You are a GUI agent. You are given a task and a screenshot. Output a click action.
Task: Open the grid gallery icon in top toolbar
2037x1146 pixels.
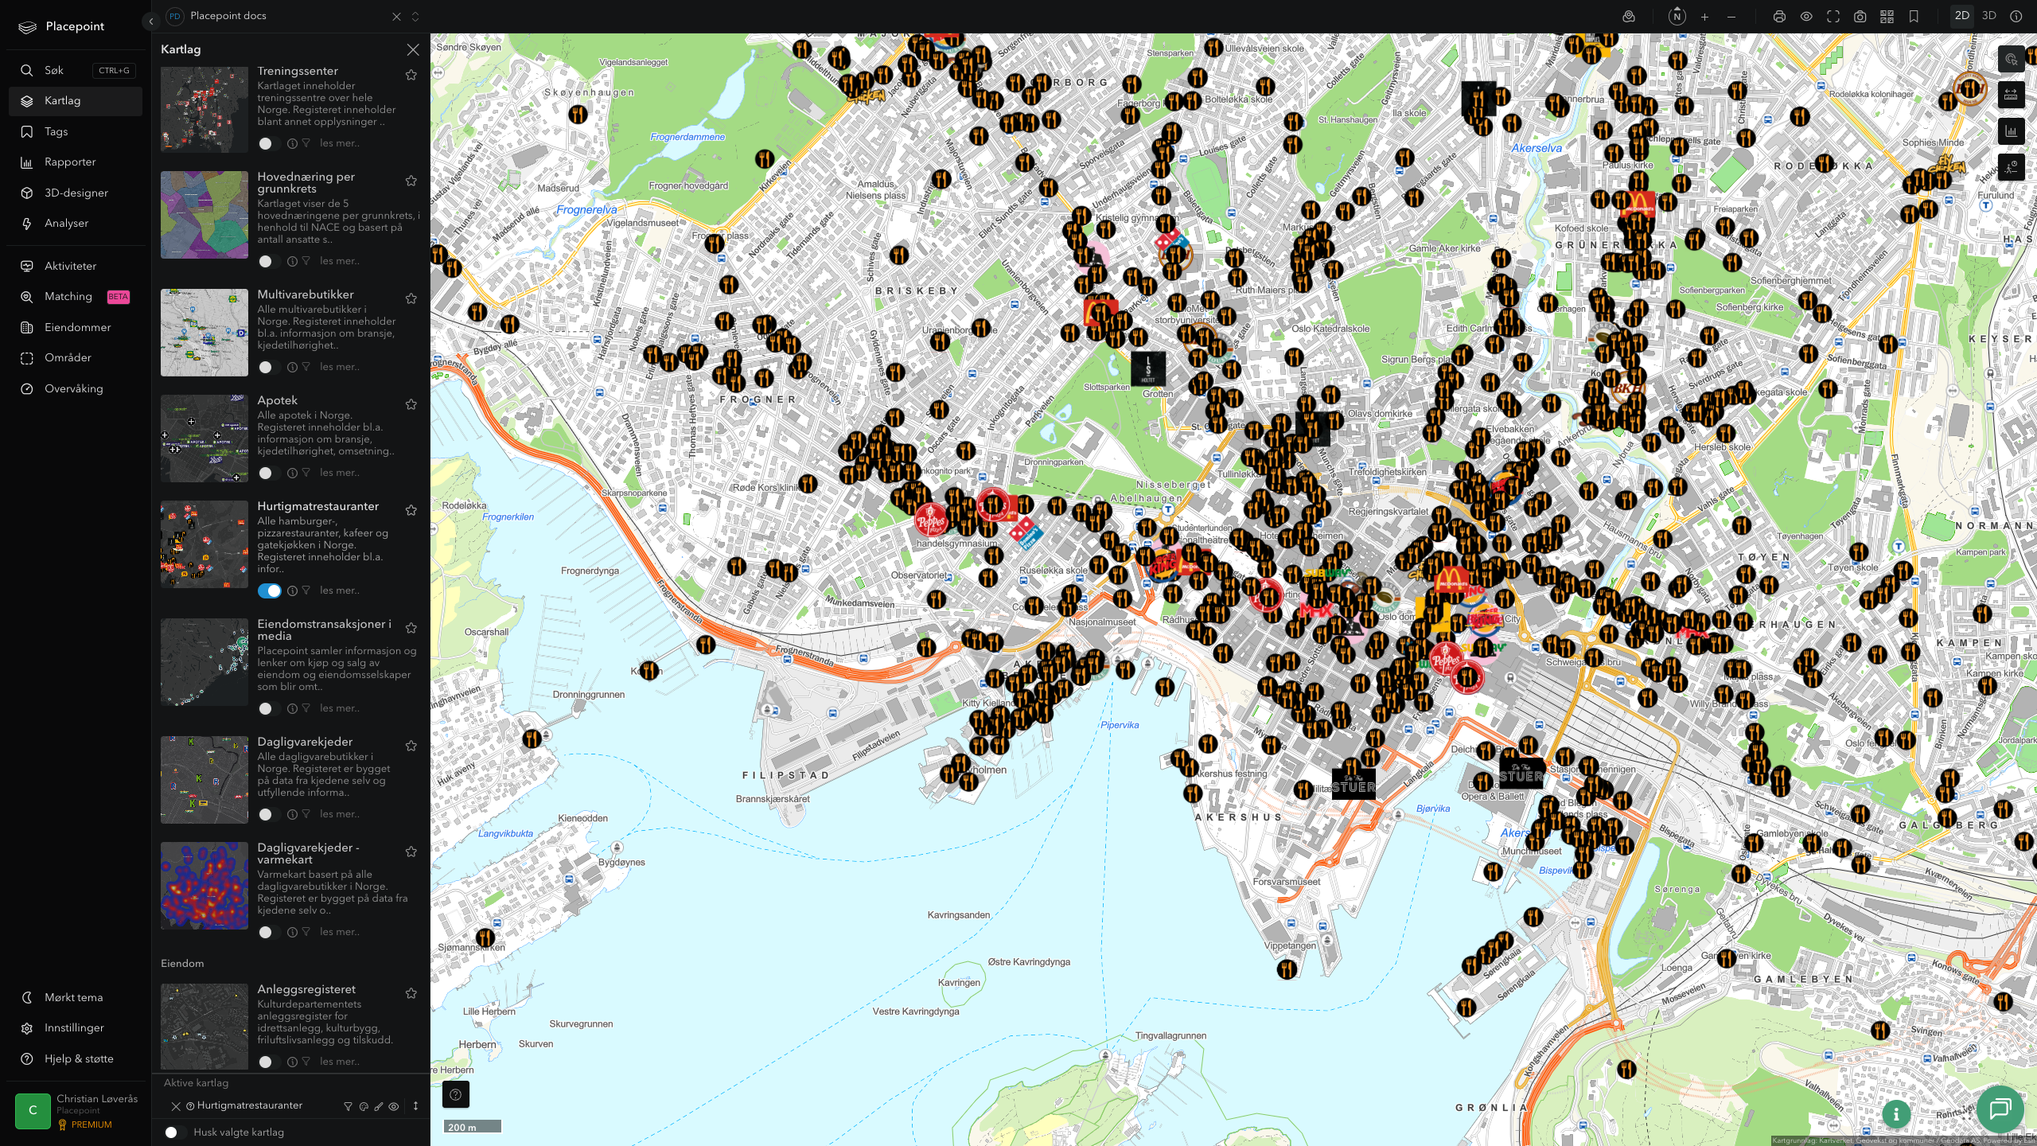[x=1887, y=17]
